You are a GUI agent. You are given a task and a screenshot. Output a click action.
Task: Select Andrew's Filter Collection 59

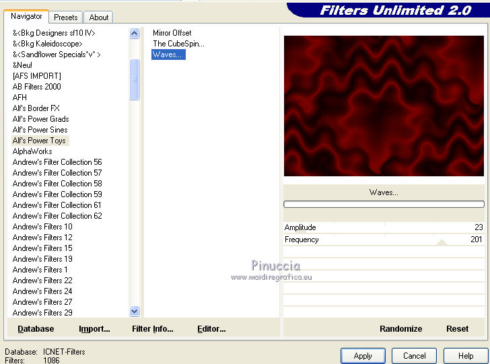click(57, 194)
